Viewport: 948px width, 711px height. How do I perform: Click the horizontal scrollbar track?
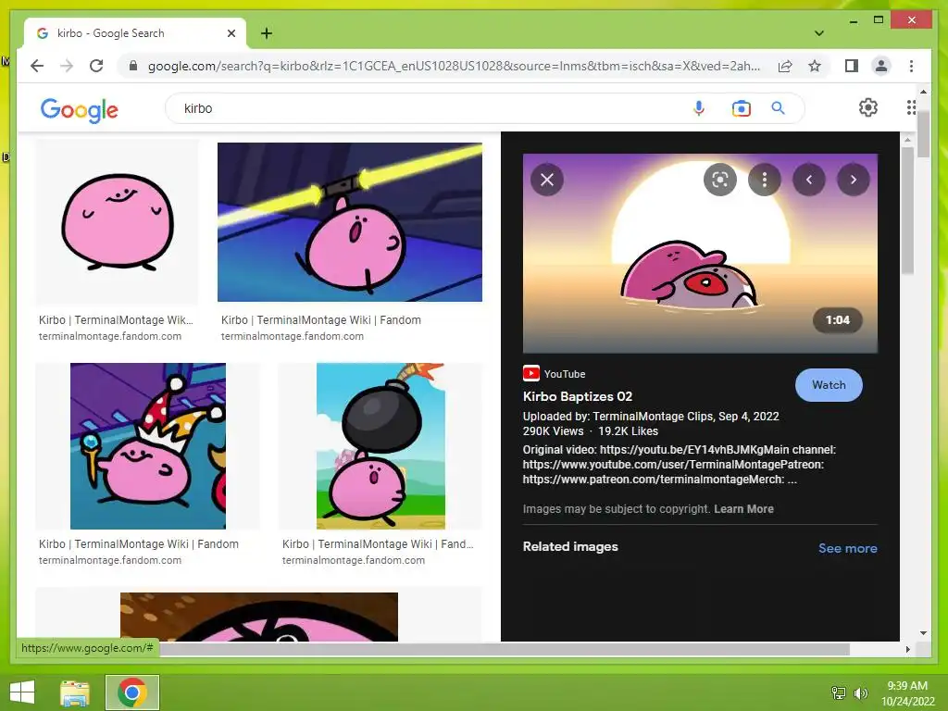pyautogui.click(x=876, y=649)
